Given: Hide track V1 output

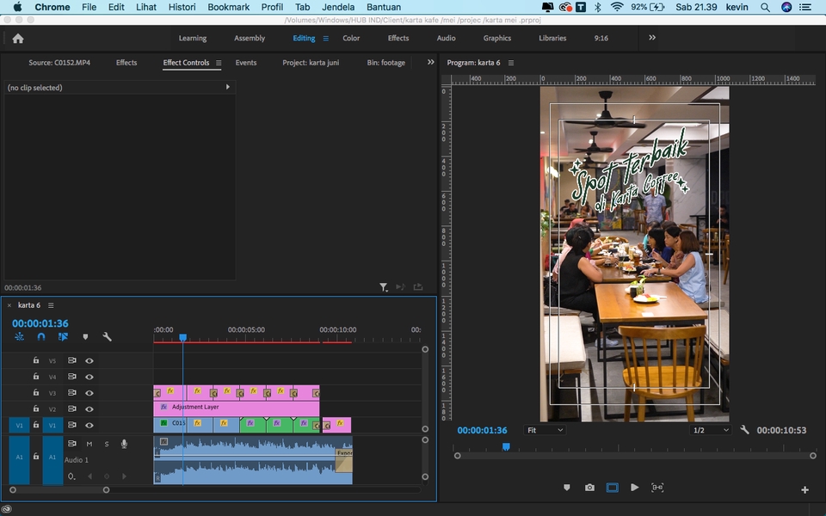Looking at the screenshot, I should click(x=89, y=425).
